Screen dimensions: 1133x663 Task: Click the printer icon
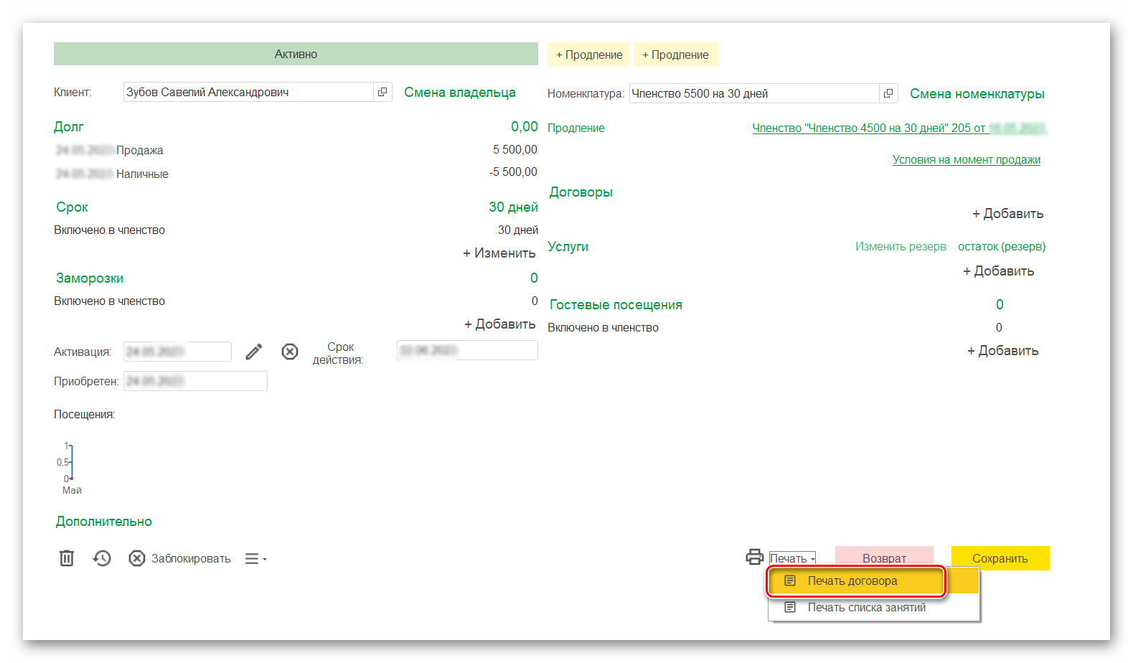click(755, 557)
